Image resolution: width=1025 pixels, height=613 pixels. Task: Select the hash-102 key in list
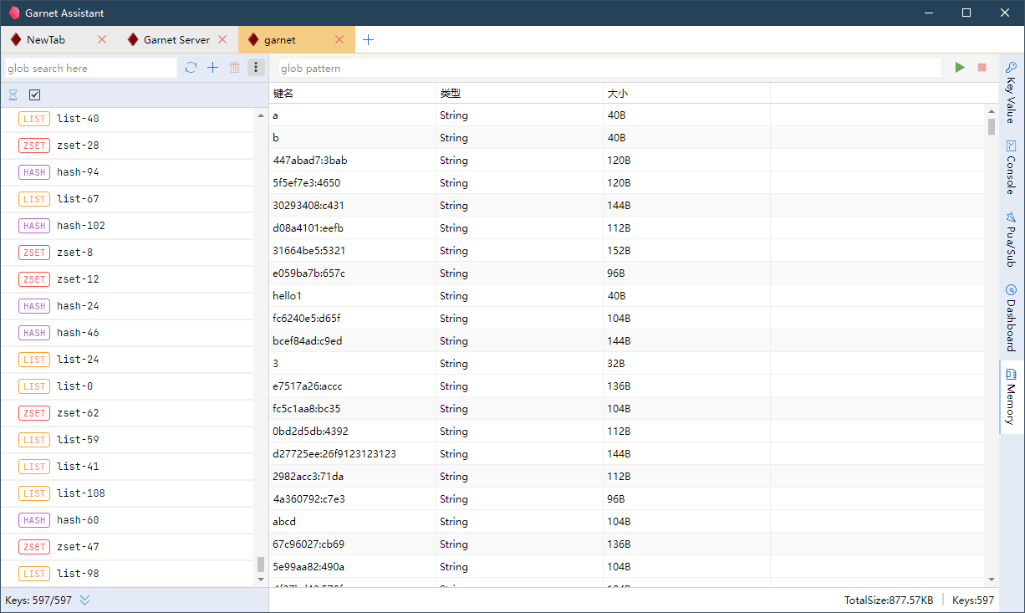click(x=81, y=226)
